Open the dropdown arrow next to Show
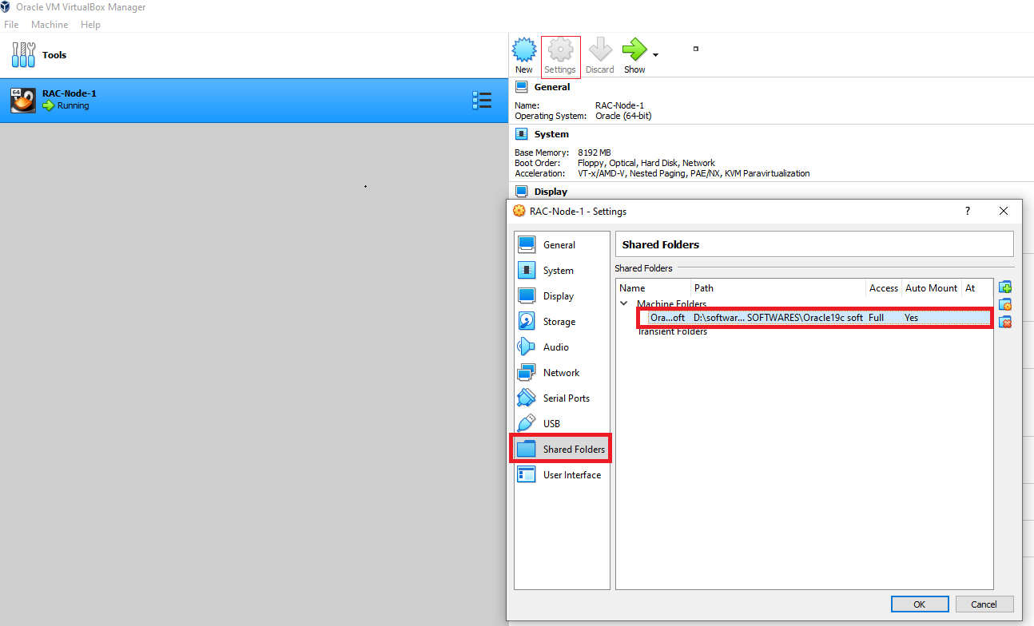 pyautogui.click(x=655, y=55)
